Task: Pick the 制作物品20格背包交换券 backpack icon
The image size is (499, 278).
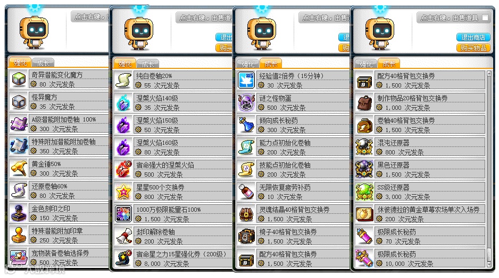Action: (x=364, y=102)
